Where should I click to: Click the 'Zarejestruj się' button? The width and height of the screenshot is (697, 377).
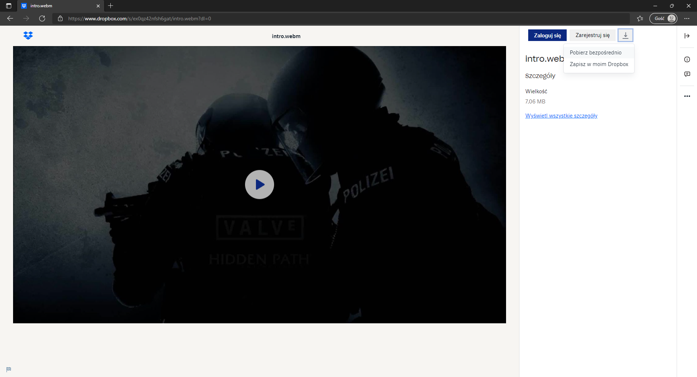[592, 35]
